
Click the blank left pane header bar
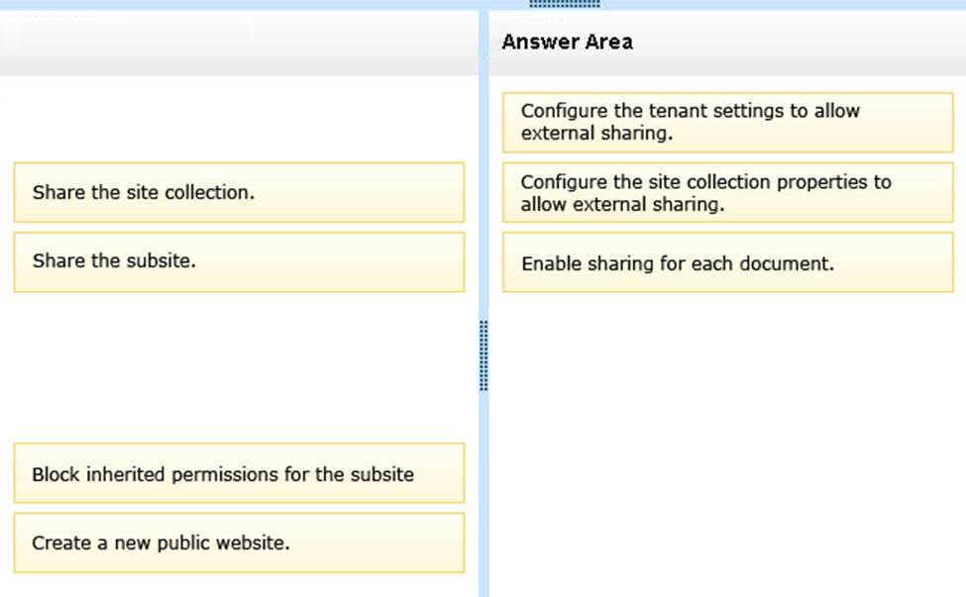tap(239, 44)
